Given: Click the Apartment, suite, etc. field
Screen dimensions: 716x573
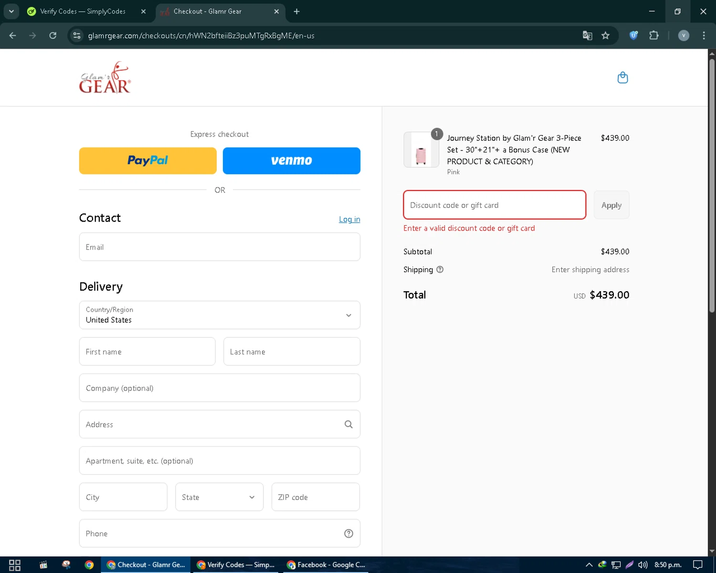Looking at the screenshot, I should pos(220,461).
